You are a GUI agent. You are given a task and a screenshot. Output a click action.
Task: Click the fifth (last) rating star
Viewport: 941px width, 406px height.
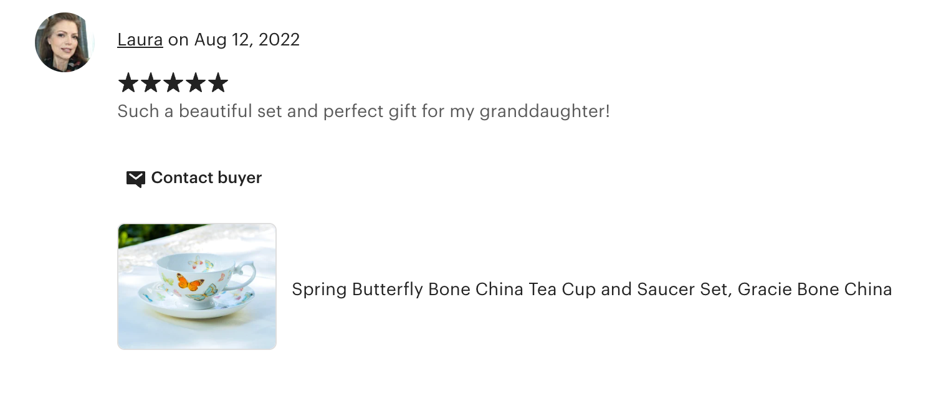pyautogui.click(x=217, y=83)
